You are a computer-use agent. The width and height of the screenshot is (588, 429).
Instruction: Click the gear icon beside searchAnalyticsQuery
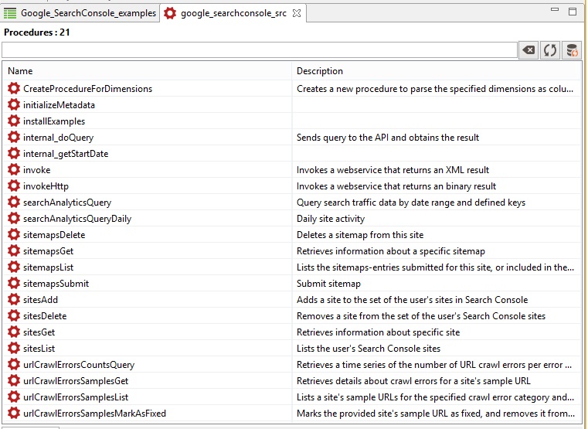tap(13, 203)
